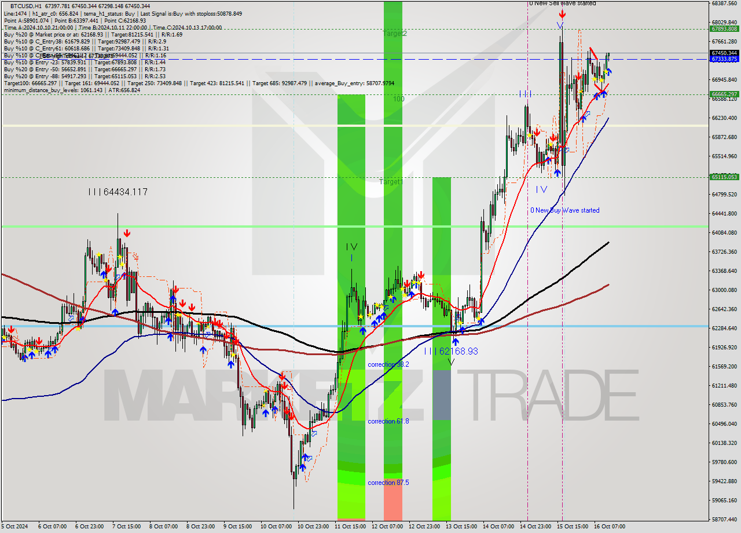
Task: Click the BTCUSD,H1 symbol header line
Action: click(80, 6)
